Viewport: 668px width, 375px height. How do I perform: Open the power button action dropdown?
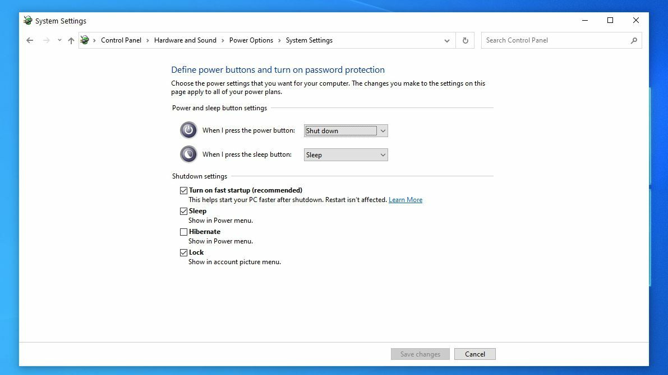tap(346, 130)
